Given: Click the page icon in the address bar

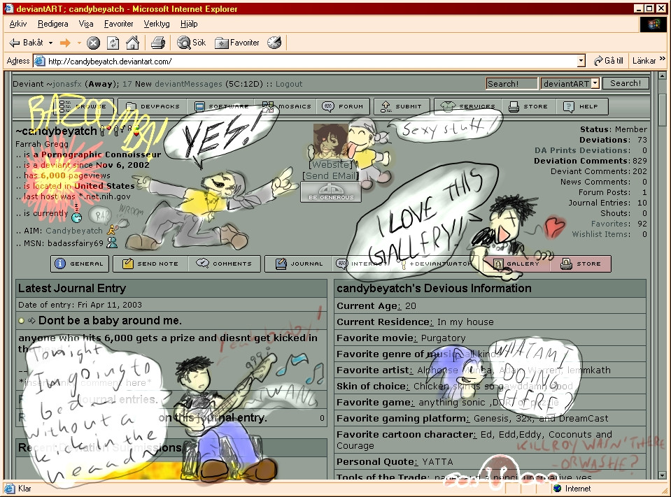Looking at the screenshot, I should point(39,61).
